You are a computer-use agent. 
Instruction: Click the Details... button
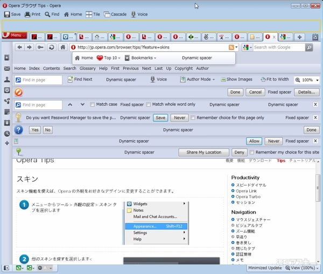coord(307,92)
